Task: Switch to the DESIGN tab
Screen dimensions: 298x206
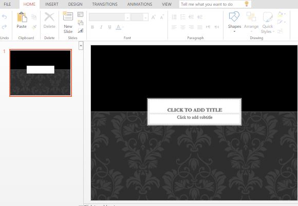Action: [x=75, y=4]
